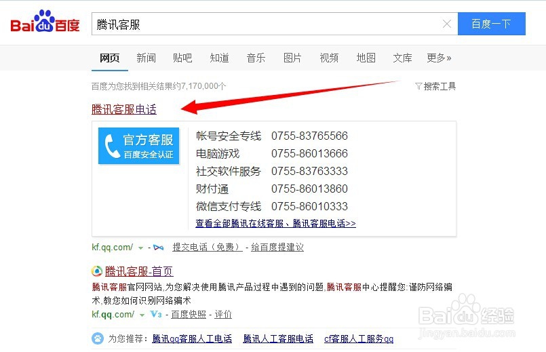
Task: Click the paw icon beside 为您推荐
Action: [x=98, y=338]
